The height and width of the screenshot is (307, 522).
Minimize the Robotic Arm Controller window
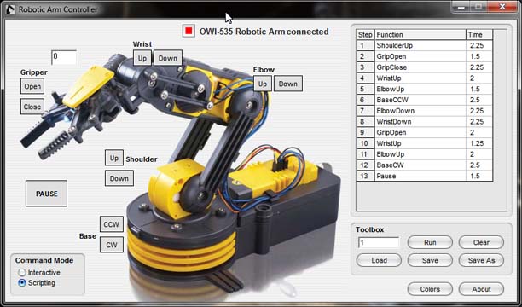pyautogui.click(x=461, y=7)
